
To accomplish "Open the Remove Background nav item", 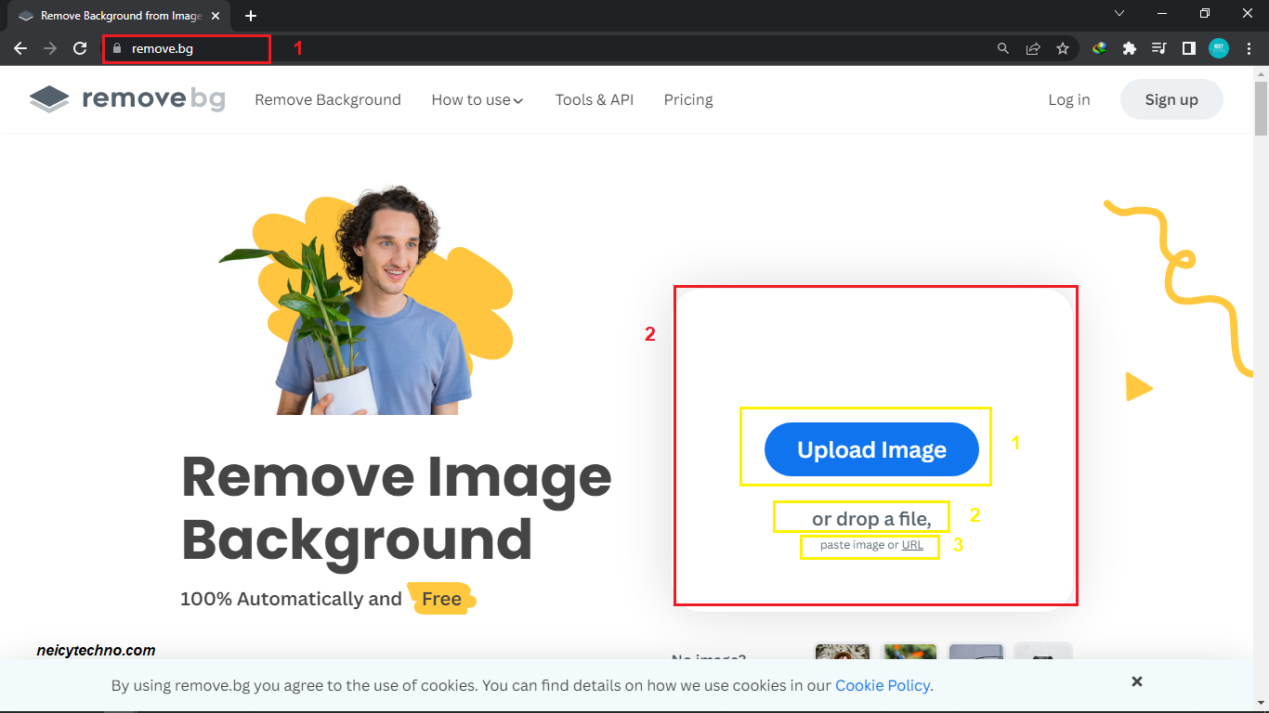I will [328, 99].
